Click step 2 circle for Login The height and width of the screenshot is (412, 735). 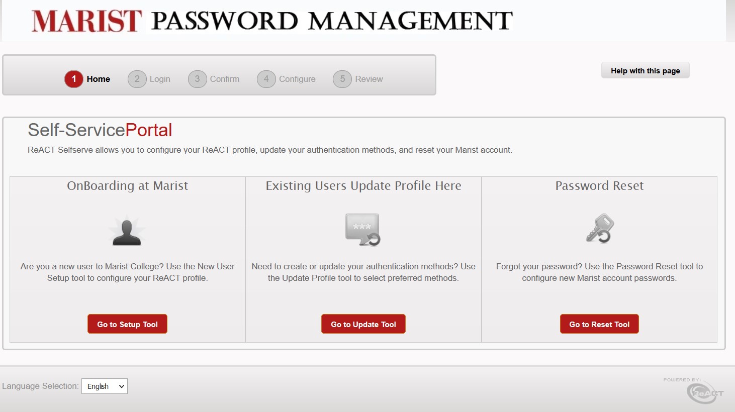coord(137,79)
